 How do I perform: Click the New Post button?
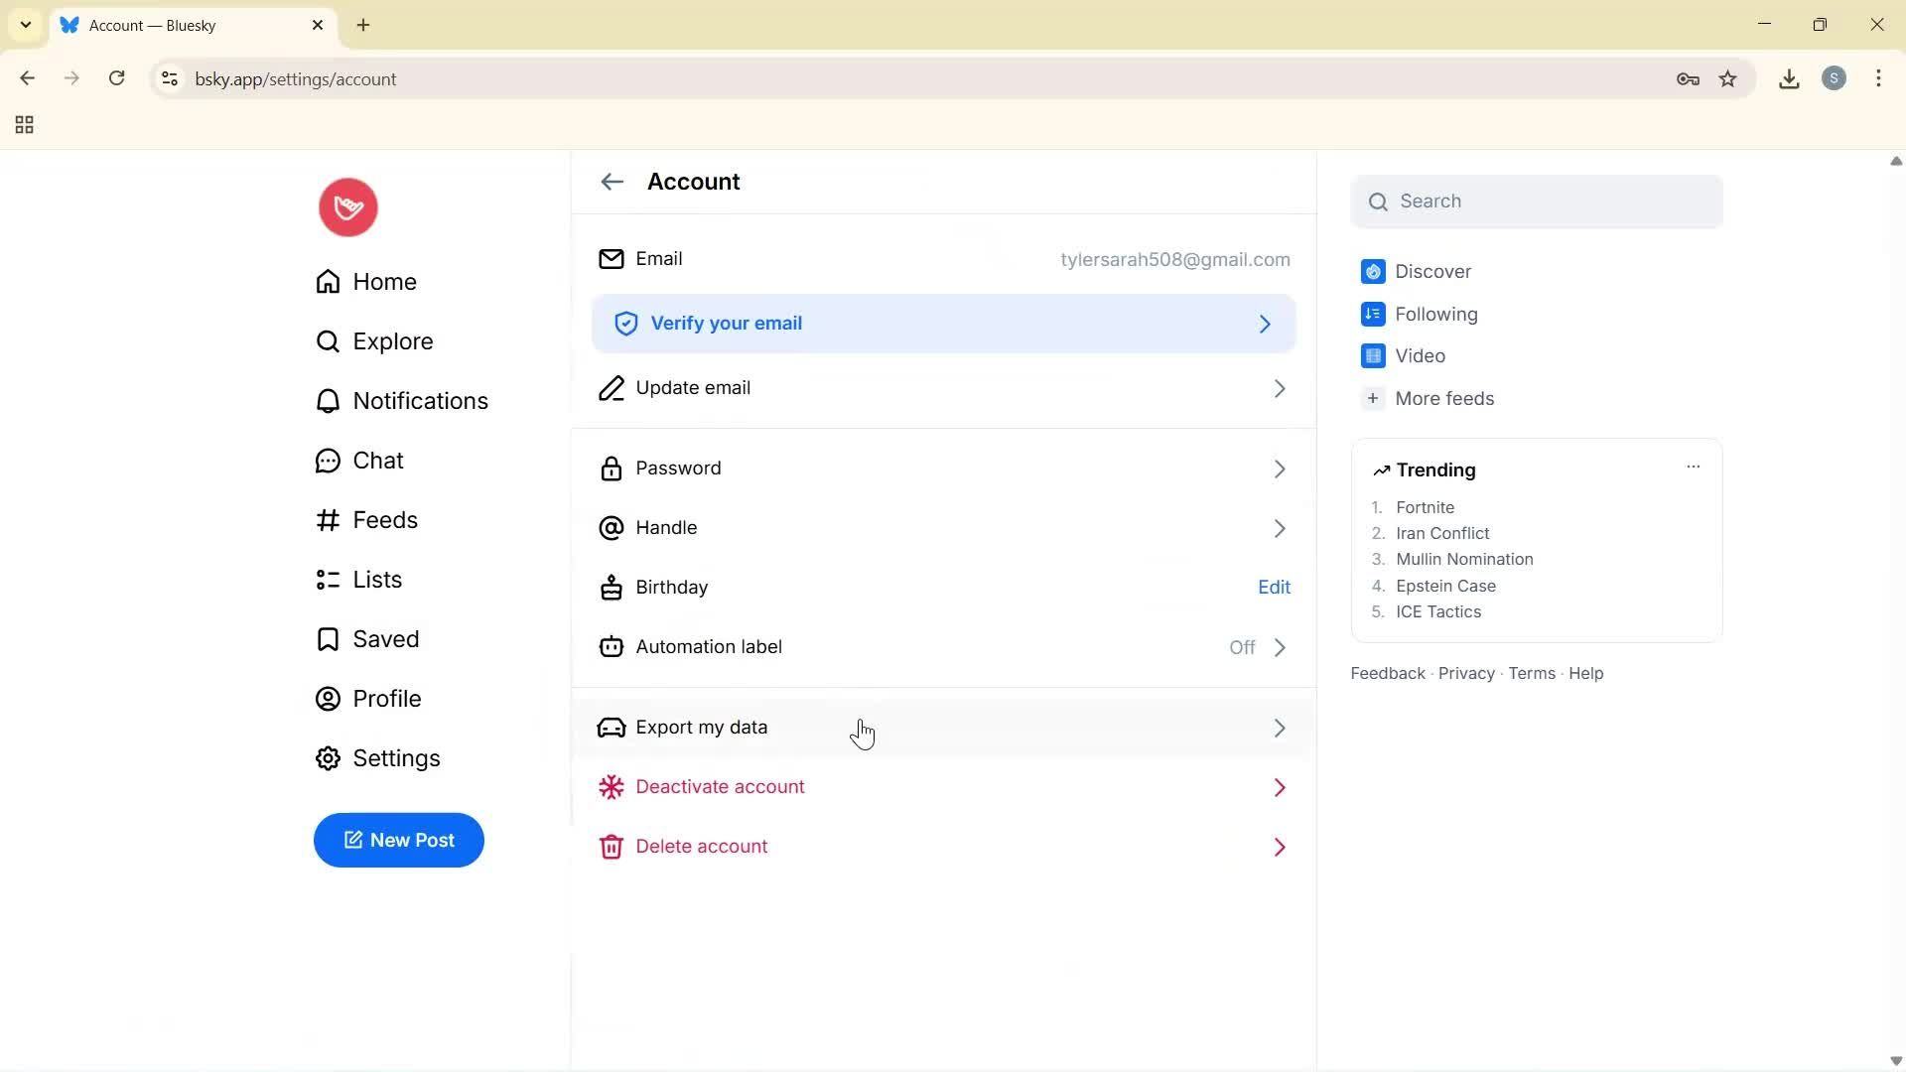pyautogui.click(x=398, y=840)
